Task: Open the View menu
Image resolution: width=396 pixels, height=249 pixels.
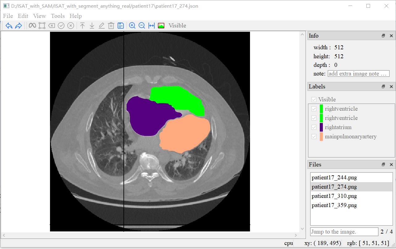Action: click(x=40, y=16)
